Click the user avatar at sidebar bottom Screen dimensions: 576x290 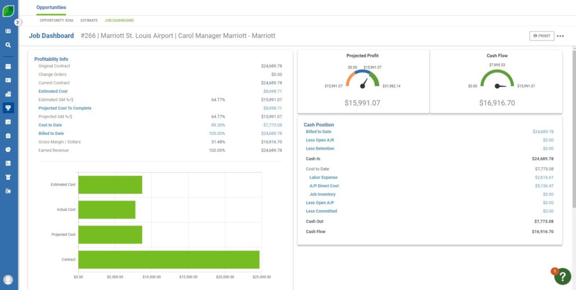[8, 279]
